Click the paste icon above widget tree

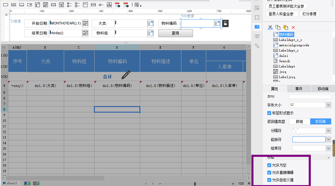tap(286, 27)
